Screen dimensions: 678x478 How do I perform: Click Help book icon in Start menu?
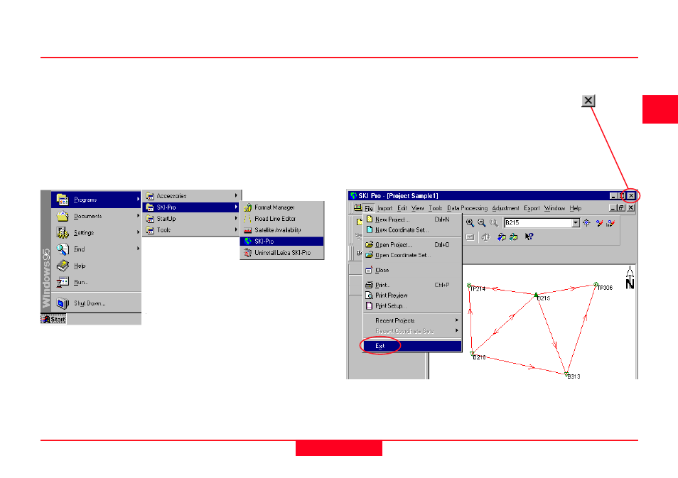coord(63,266)
